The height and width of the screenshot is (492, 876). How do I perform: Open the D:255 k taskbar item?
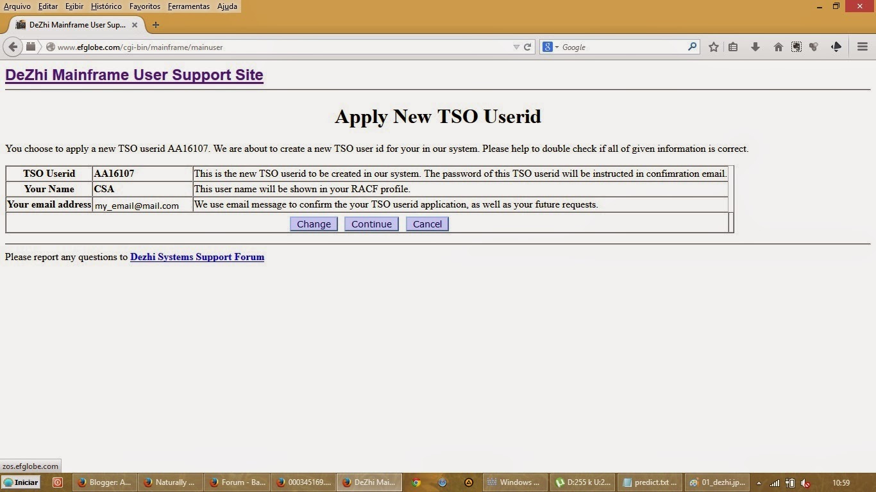583,482
